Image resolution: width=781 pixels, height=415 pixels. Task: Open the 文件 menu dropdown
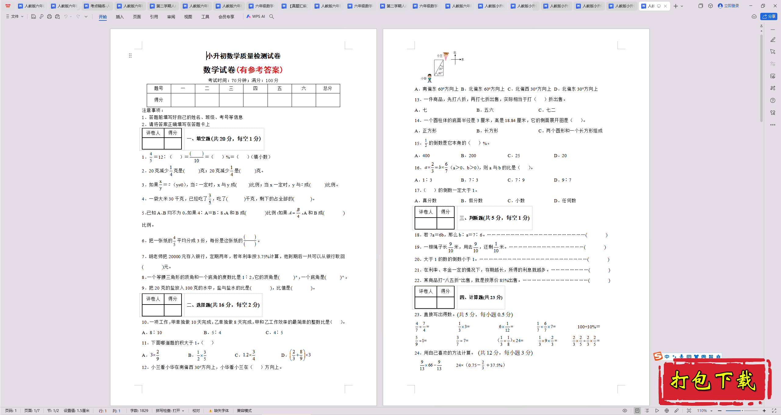click(x=15, y=16)
